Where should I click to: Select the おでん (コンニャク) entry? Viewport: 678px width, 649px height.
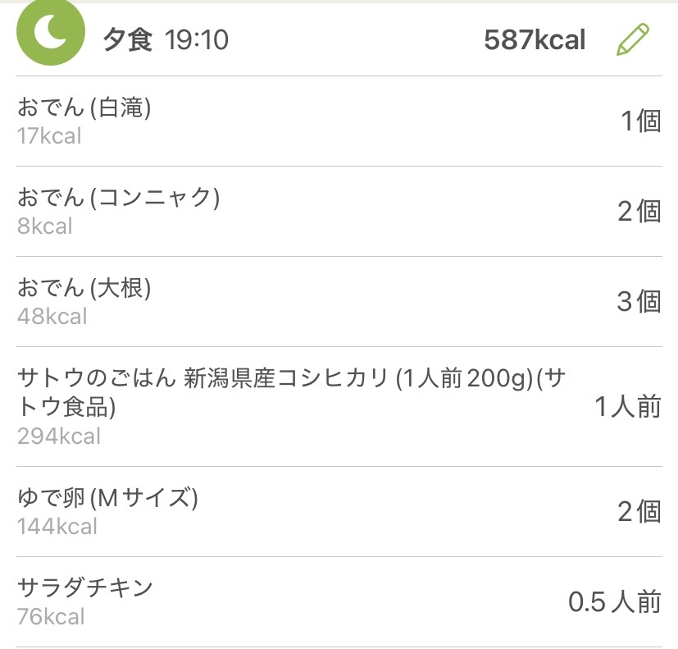coord(119,198)
